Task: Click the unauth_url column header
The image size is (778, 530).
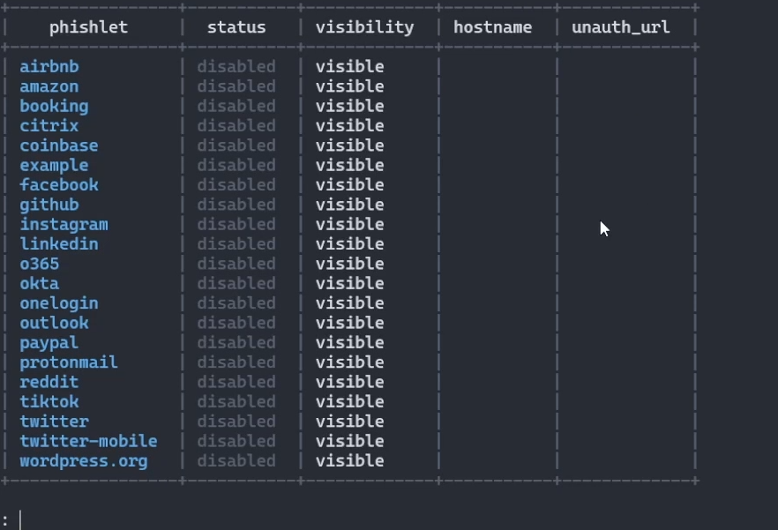Action: pos(620,27)
